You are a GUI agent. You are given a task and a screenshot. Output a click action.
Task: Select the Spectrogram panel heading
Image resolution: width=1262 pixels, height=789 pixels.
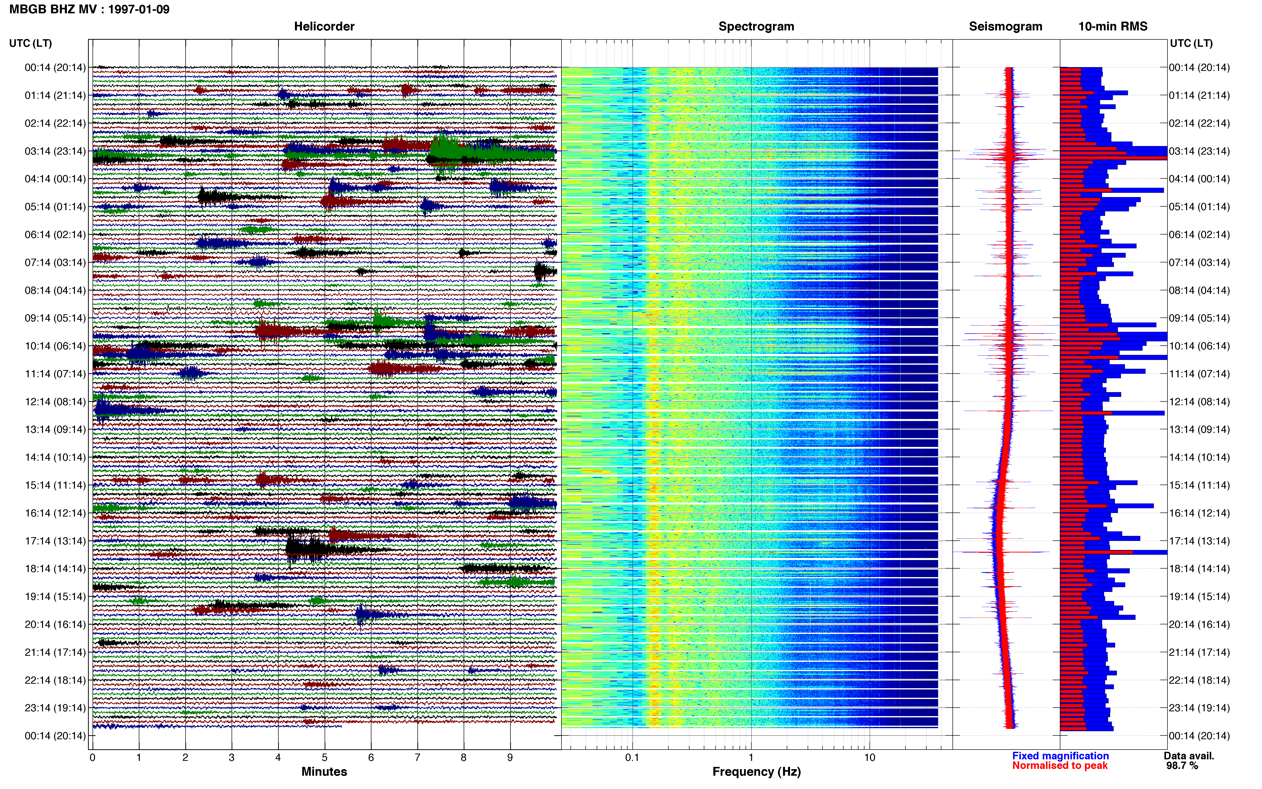pos(756,27)
